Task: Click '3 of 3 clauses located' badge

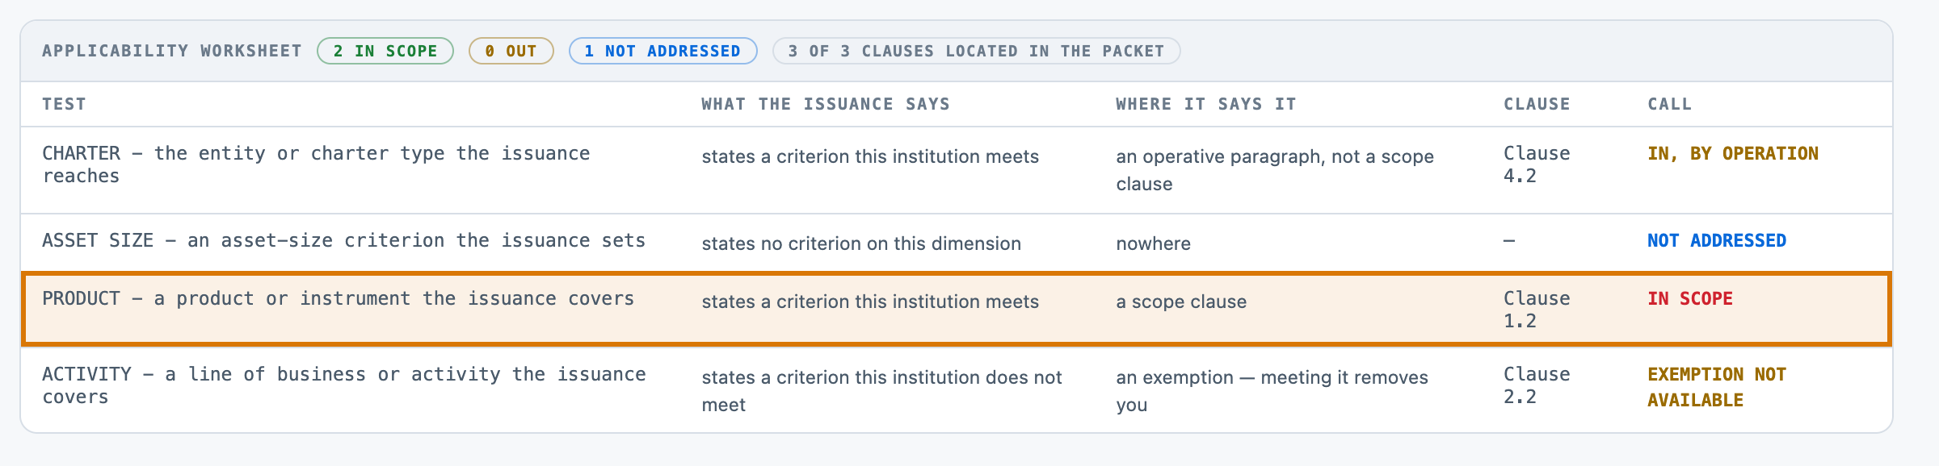Action: tap(976, 51)
